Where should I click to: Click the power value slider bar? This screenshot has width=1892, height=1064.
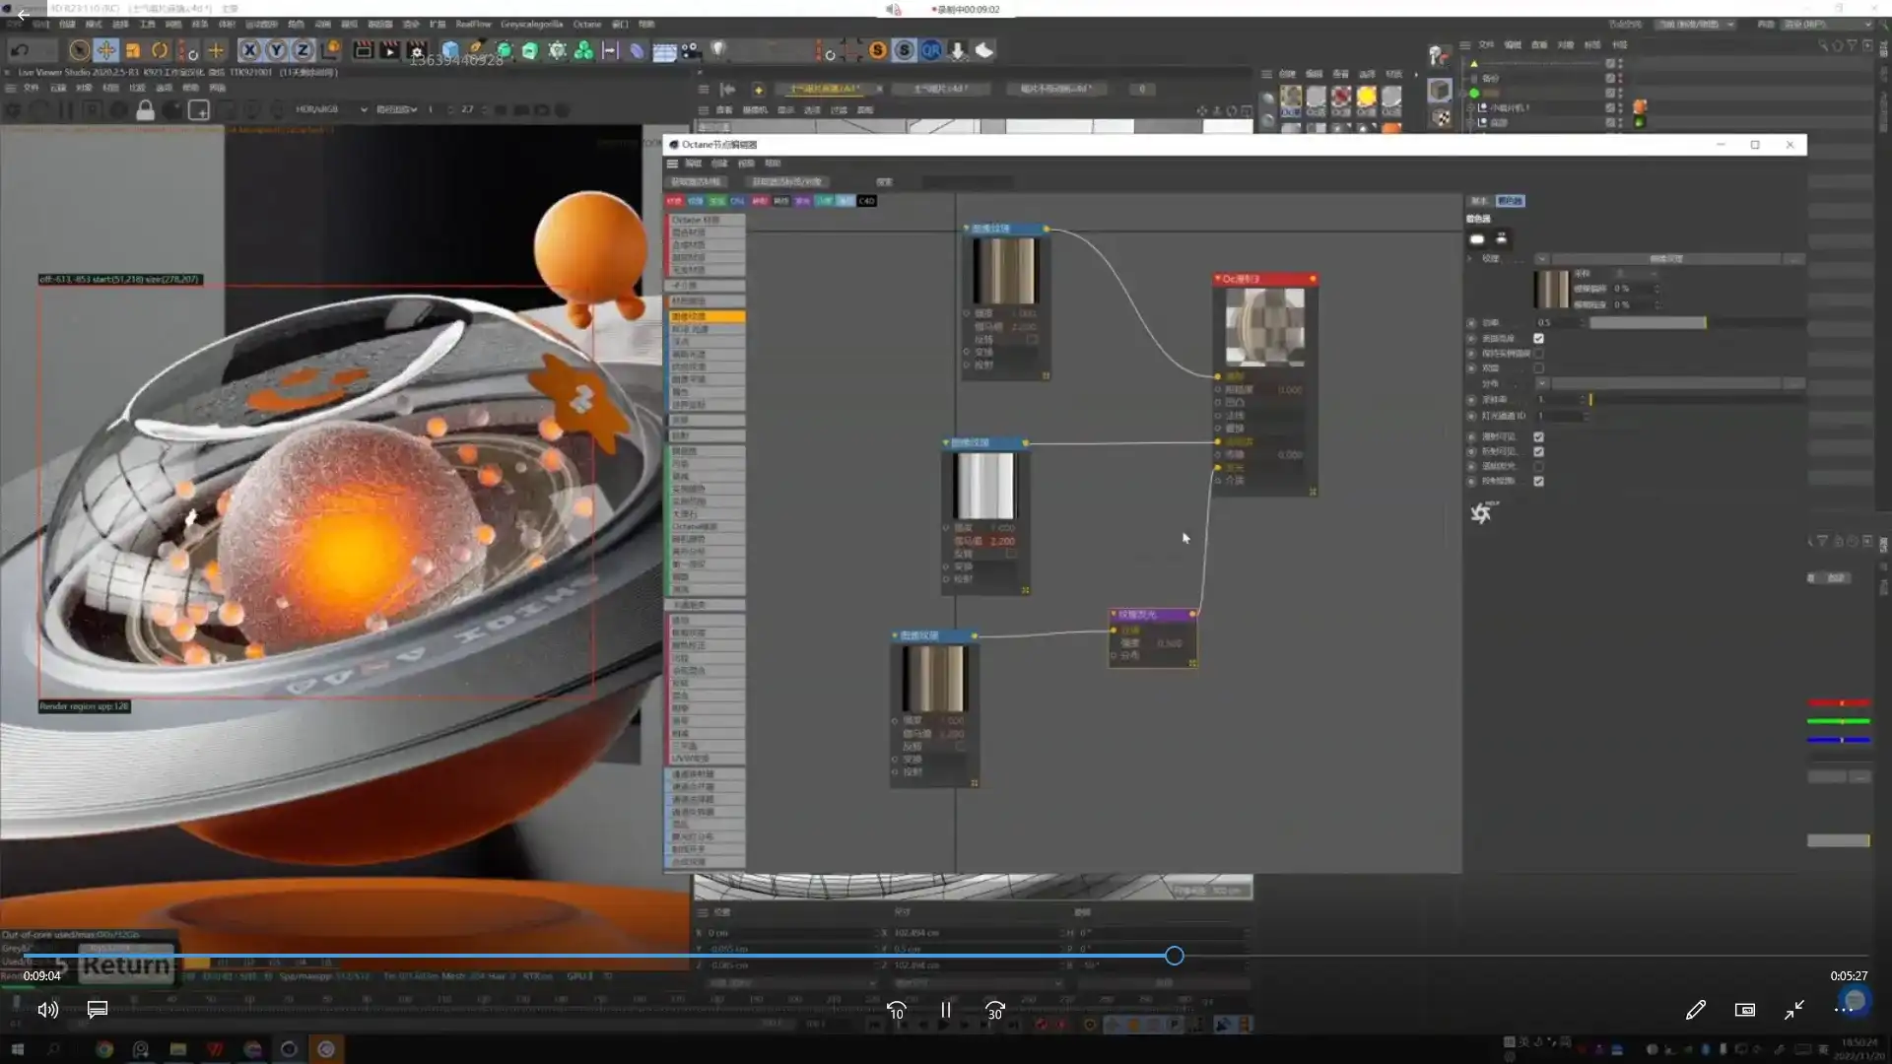click(1646, 323)
